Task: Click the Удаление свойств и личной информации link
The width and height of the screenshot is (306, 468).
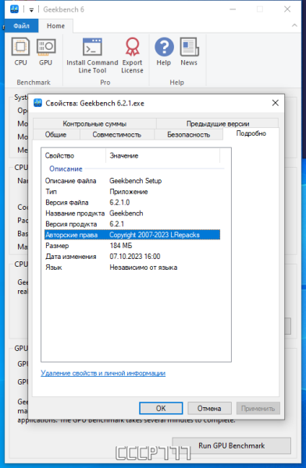Action: click(x=103, y=373)
